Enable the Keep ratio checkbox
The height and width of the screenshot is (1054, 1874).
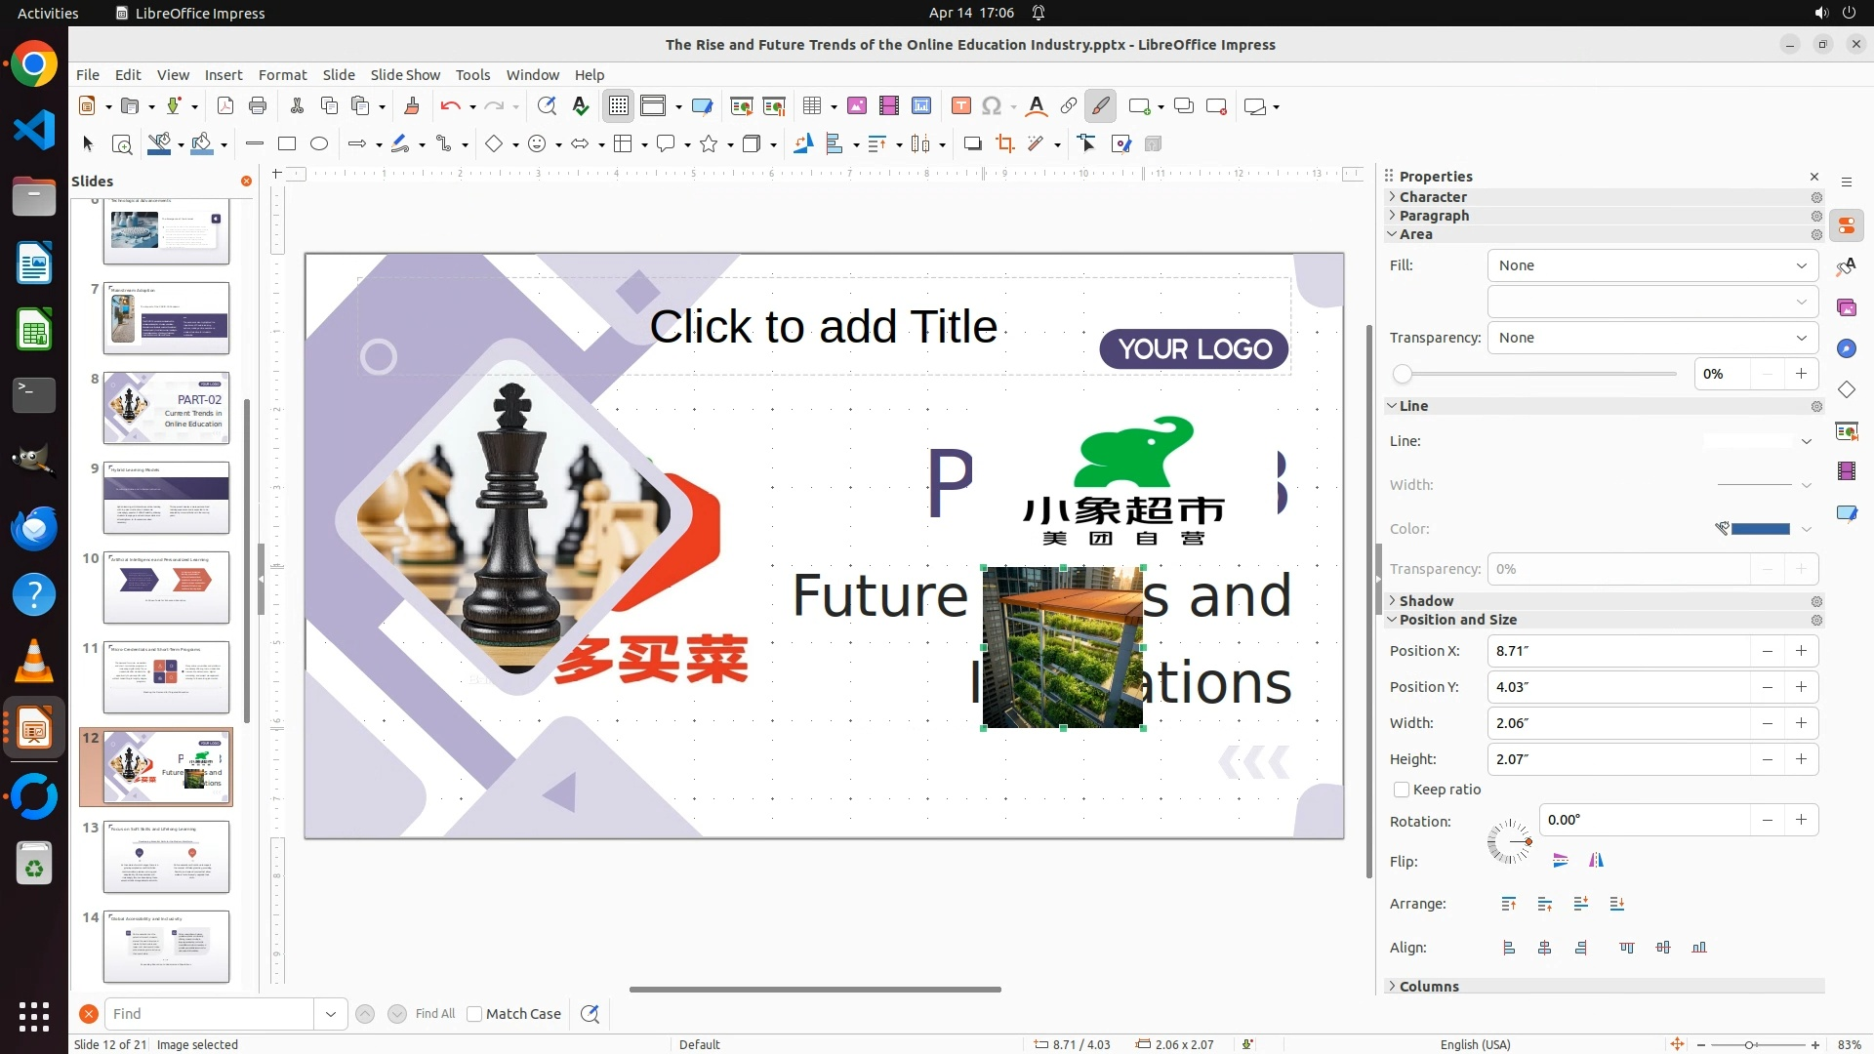pyautogui.click(x=1402, y=790)
